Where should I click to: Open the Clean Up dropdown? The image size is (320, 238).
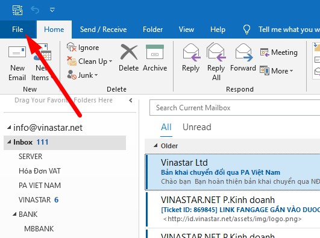click(90, 61)
